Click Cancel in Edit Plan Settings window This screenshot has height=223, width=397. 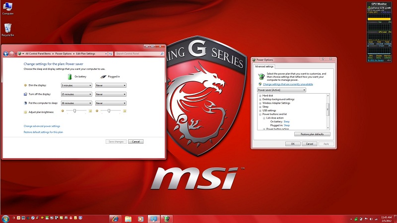[135, 142]
